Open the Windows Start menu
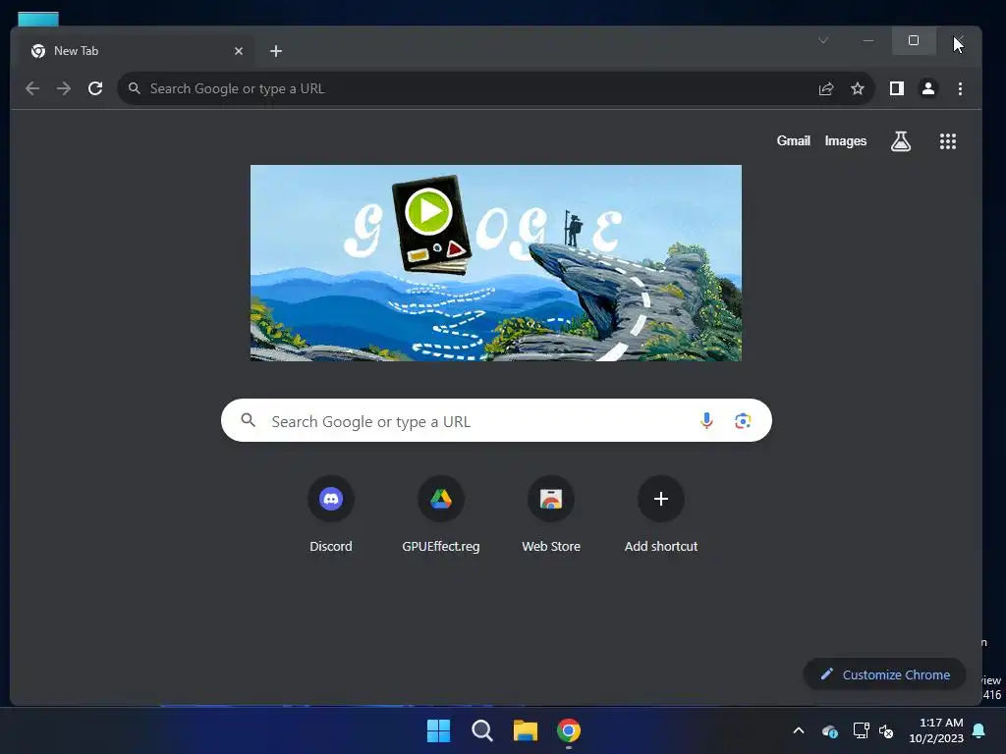 [x=439, y=730]
